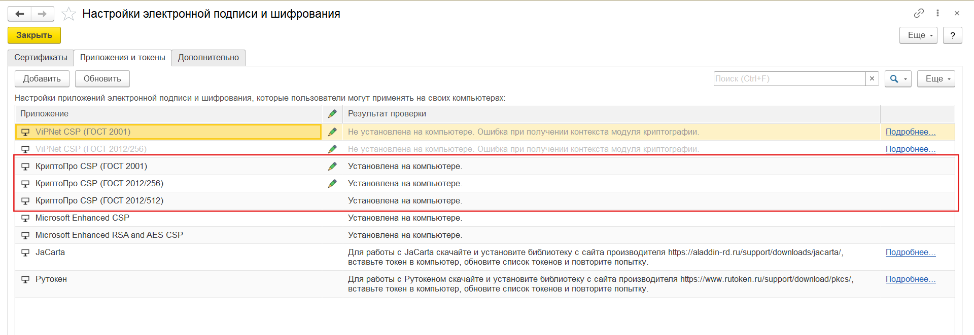974x335 pixels.
Task: Expand the top-right Еще menu
Action: pyautogui.click(x=918, y=35)
